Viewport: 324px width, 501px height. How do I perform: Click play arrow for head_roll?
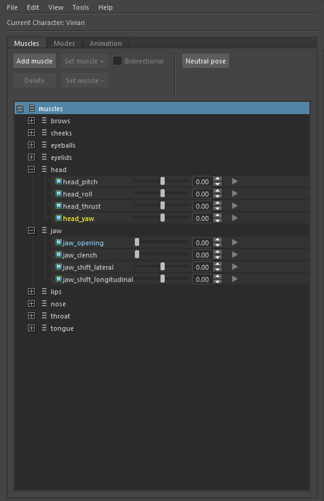click(x=234, y=193)
